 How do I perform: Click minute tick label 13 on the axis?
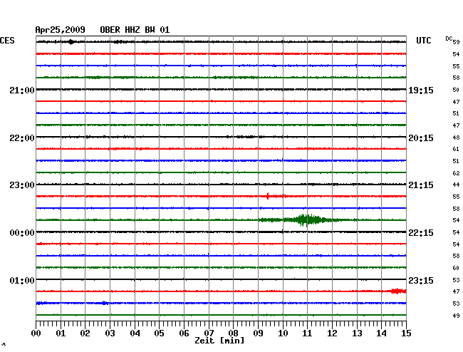point(357,333)
